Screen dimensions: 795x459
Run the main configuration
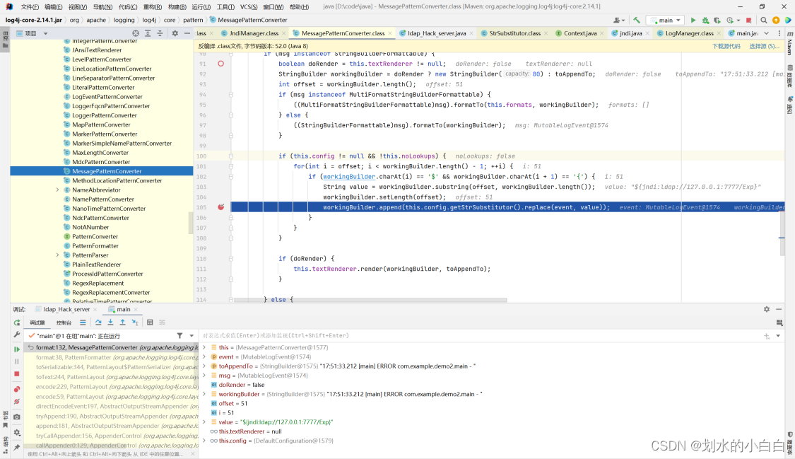693,21
